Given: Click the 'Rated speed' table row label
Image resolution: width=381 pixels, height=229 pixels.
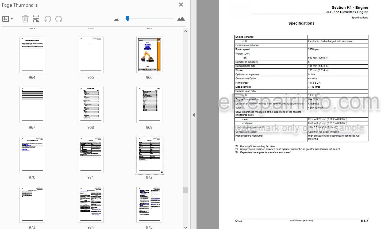Looking at the screenshot, I should point(242,49).
